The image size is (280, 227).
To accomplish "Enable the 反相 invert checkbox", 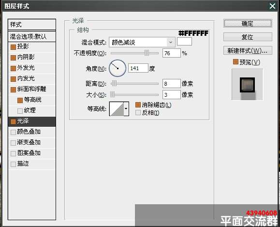I will (x=138, y=113).
